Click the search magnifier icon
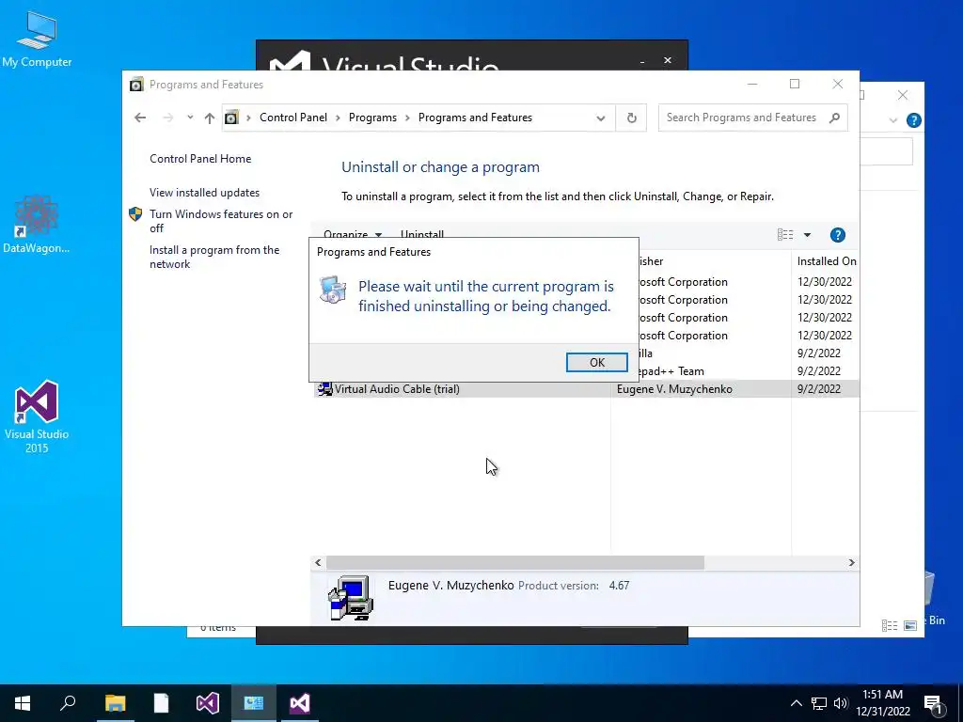The image size is (963, 722). (834, 118)
